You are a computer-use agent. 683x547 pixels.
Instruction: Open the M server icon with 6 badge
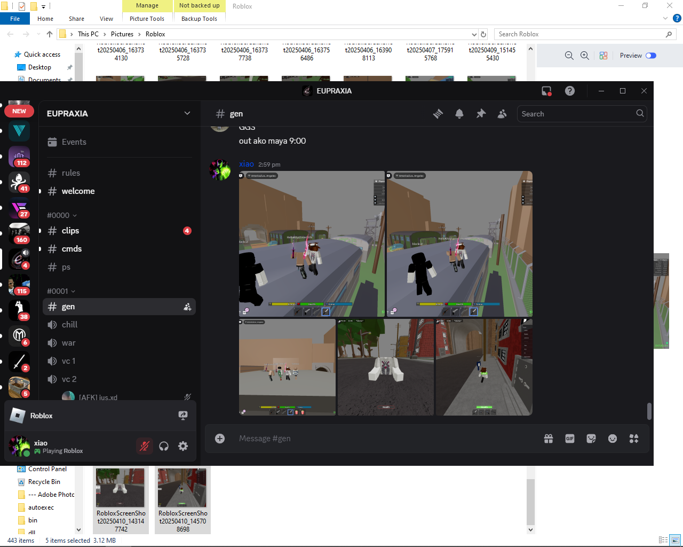19,336
